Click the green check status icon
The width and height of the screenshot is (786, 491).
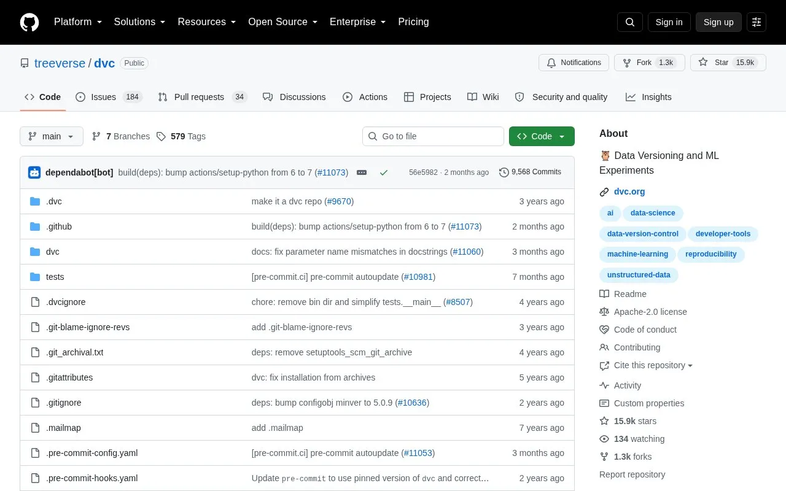click(384, 172)
